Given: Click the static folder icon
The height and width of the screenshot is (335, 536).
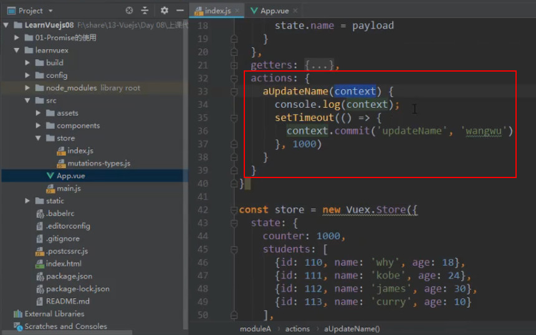Looking at the screenshot, I should coord(40,201).
